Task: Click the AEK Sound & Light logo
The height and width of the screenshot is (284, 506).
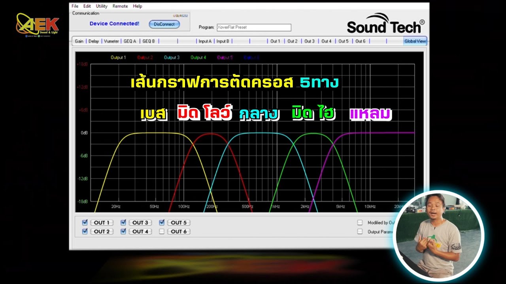Action: (x=38, y=24)
